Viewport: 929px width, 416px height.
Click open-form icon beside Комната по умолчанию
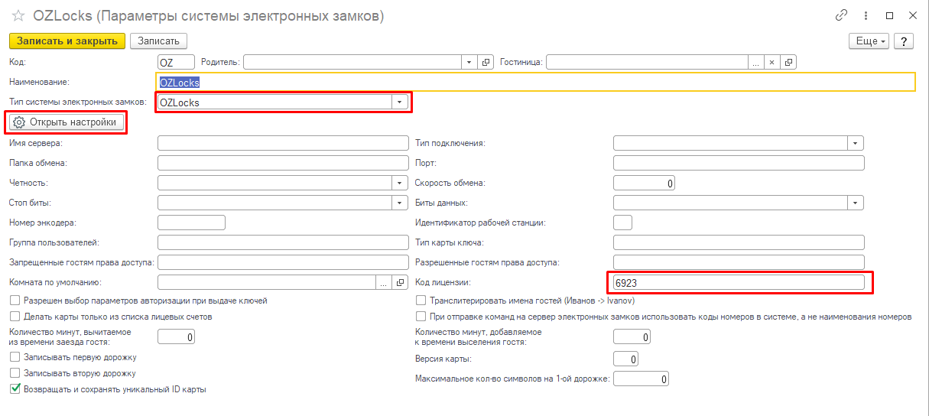pyautogui.click(x=401, y=283)
